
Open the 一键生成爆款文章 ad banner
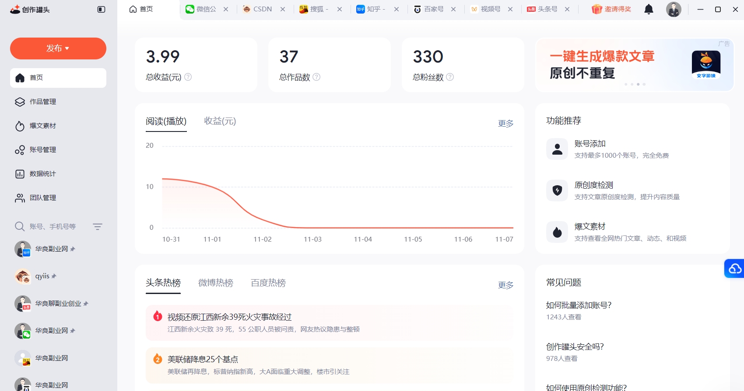[634, 65]
